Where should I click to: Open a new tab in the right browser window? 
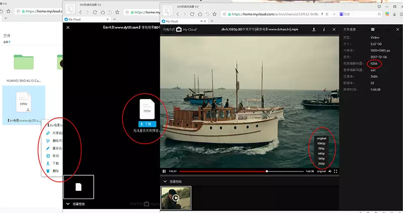tap(212, 21)
